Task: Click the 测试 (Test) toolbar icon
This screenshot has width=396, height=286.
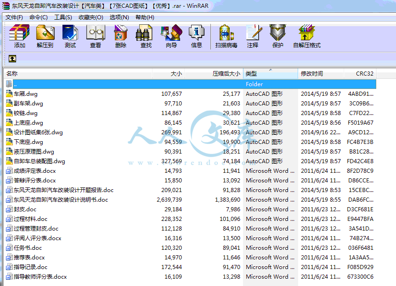Action: pyautogui.click(x=70, y=33)
